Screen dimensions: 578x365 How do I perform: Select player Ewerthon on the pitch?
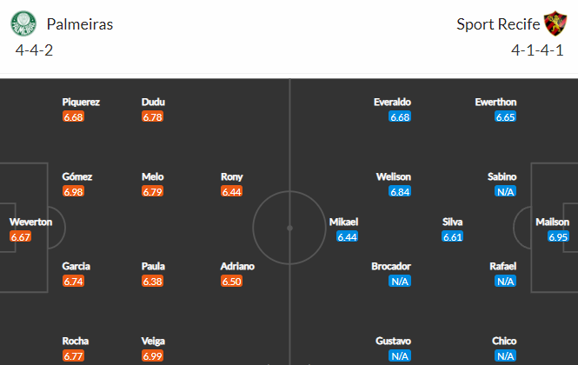click(x=495, y=103)
